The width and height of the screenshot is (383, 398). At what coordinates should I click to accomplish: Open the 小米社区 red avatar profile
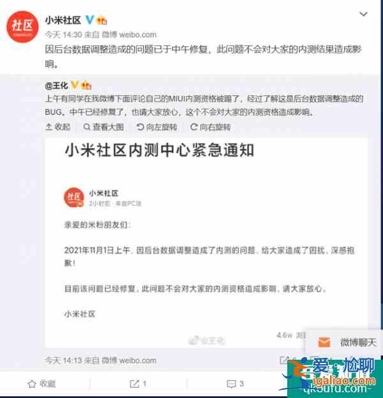pos(22,27)
